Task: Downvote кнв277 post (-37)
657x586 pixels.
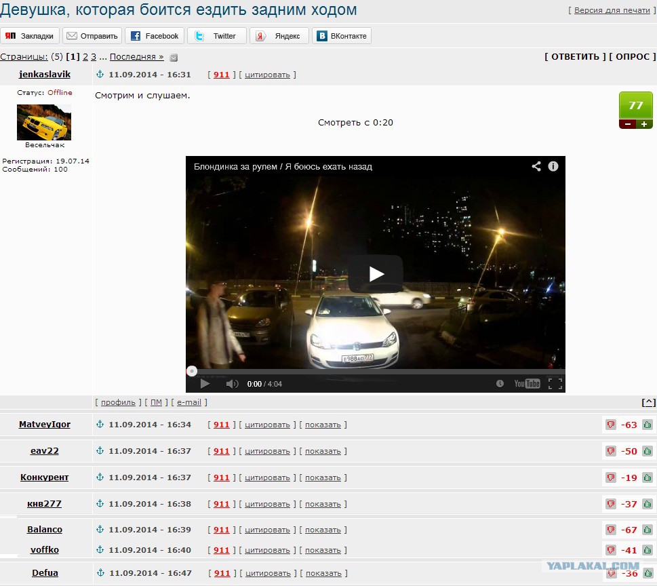Action: point(611,504)
